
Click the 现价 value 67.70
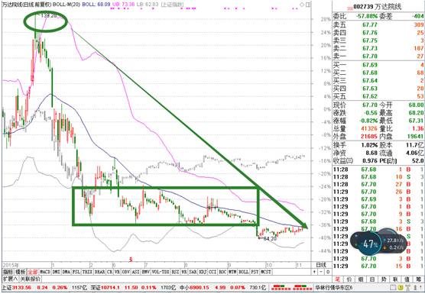[x=370, y=105]
